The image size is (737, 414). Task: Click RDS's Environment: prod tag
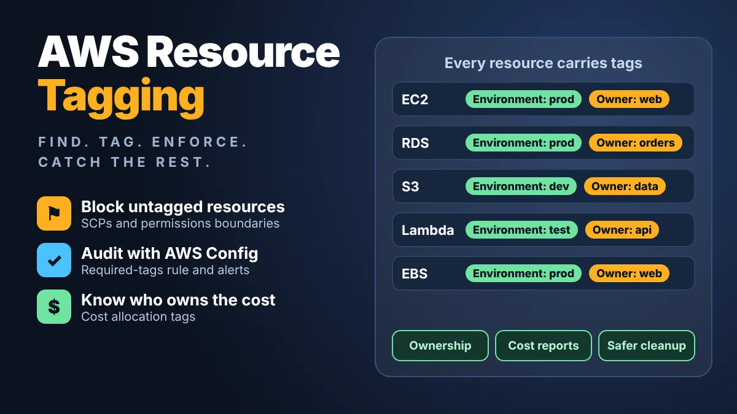pyautogui.click(x=523, y=143)
